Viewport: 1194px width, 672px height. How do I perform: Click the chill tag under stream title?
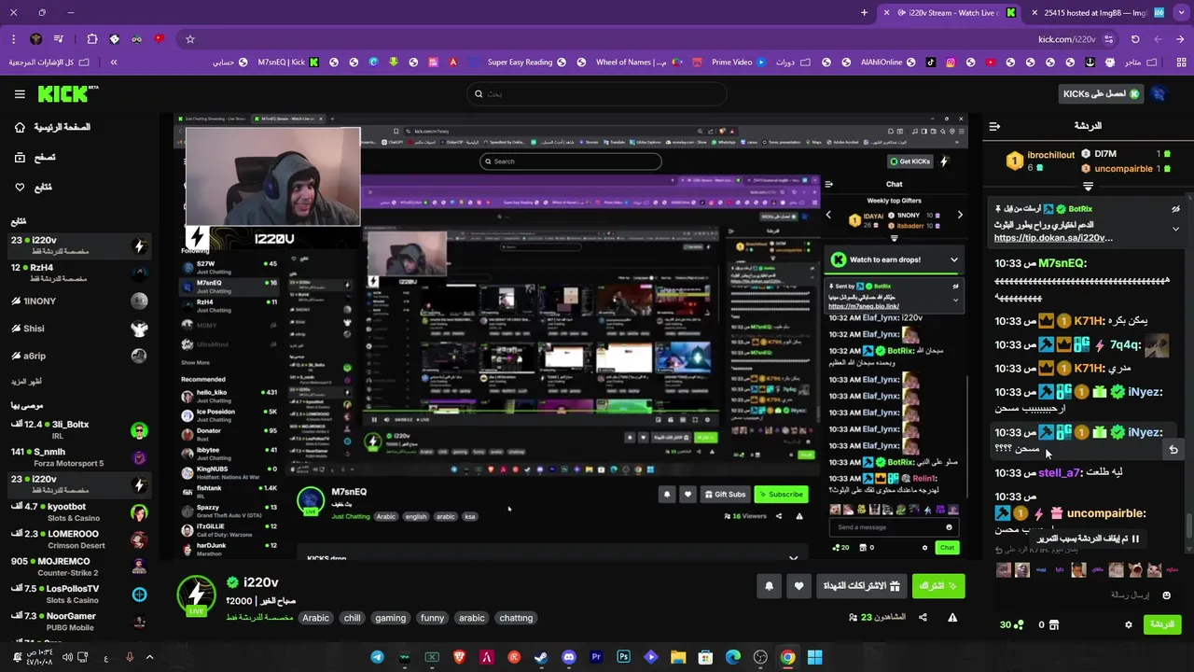click(352, 618)
